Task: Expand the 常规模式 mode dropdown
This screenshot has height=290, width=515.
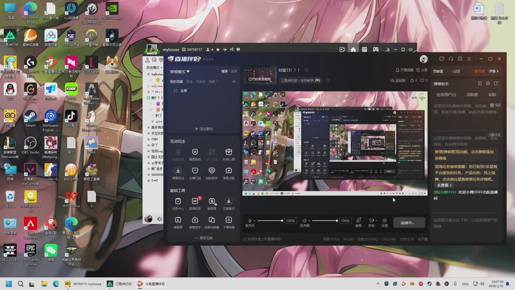Action: pyautogui.click(x=180, y=72)
